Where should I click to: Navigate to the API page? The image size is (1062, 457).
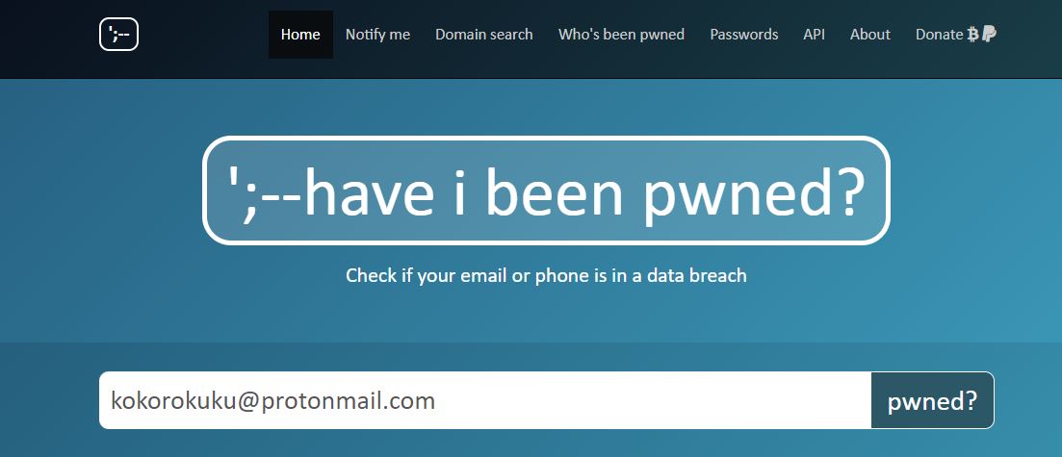[x=815, y=35]
